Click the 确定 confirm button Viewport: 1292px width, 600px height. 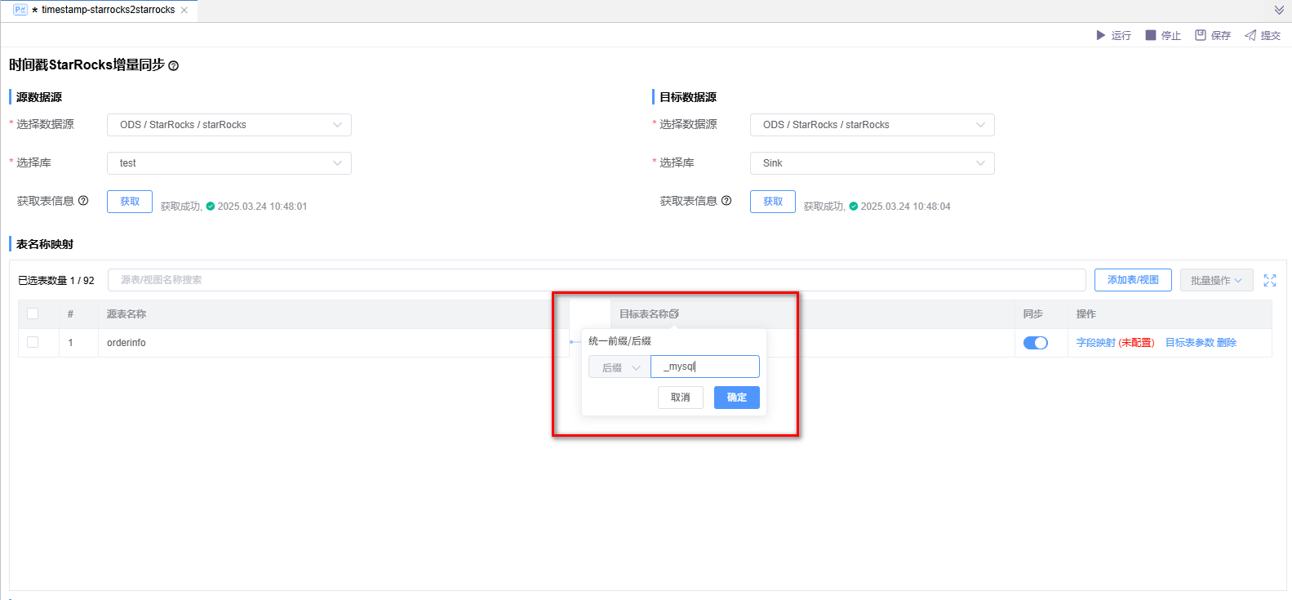pos(736,398)
